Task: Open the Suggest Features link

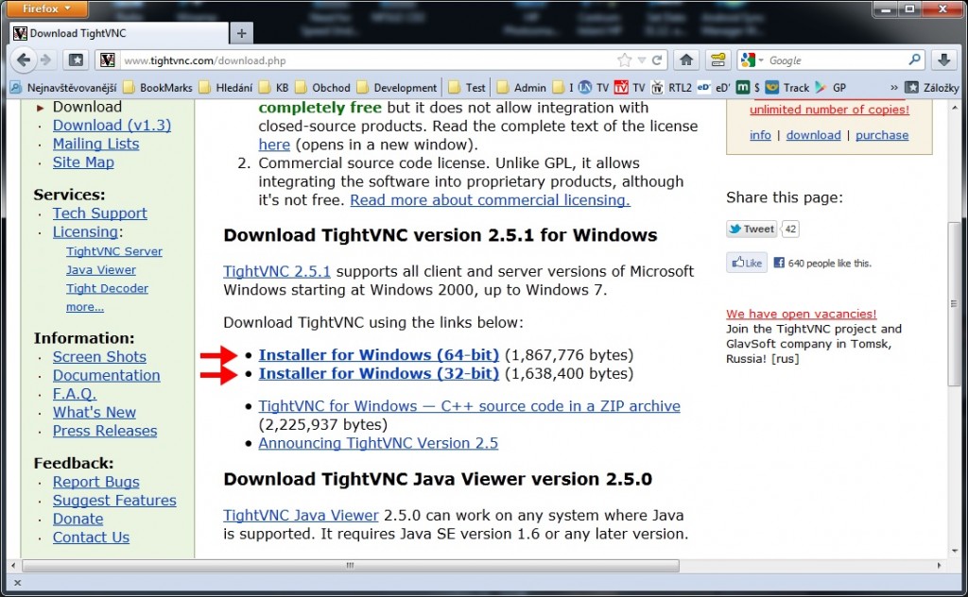Action: coord(114,501)
